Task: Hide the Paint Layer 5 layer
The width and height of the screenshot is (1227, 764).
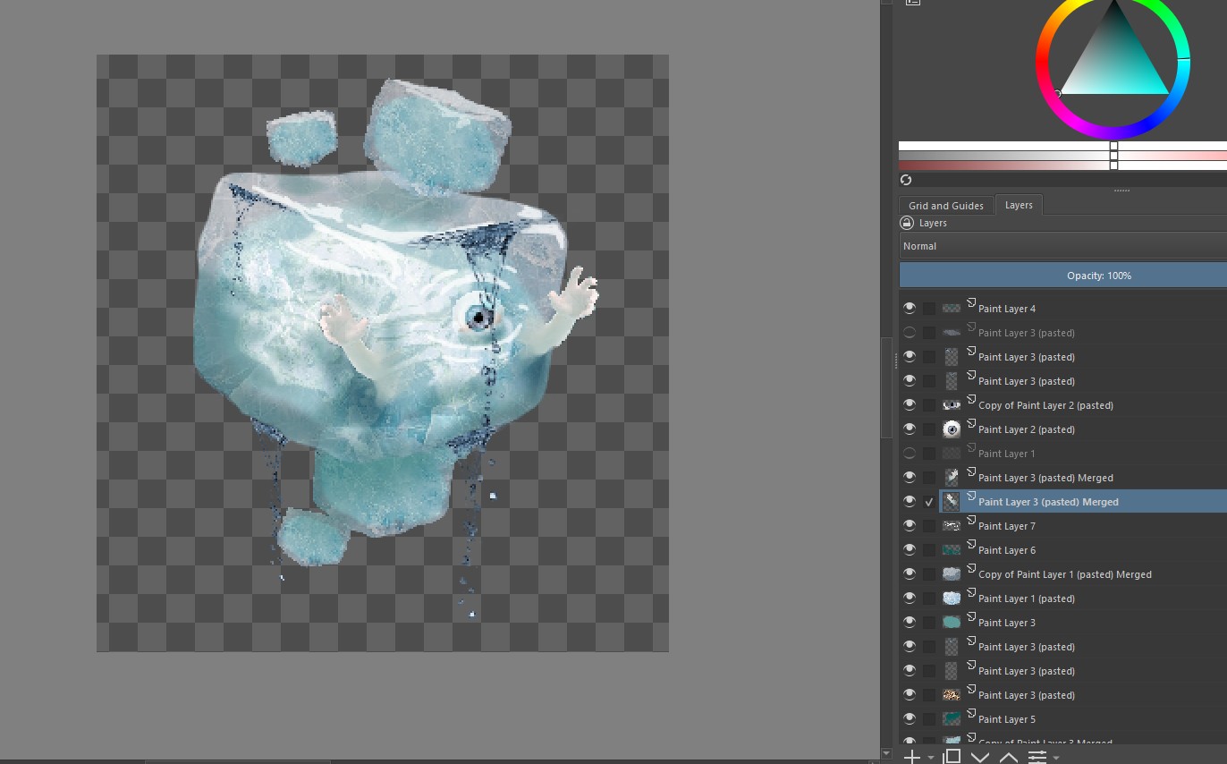Action: tap(910, 719)
